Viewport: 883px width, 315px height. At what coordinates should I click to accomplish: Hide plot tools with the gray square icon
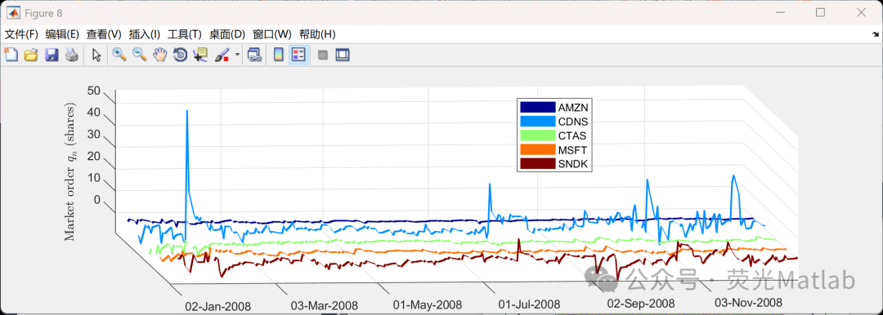pos(323,55)
